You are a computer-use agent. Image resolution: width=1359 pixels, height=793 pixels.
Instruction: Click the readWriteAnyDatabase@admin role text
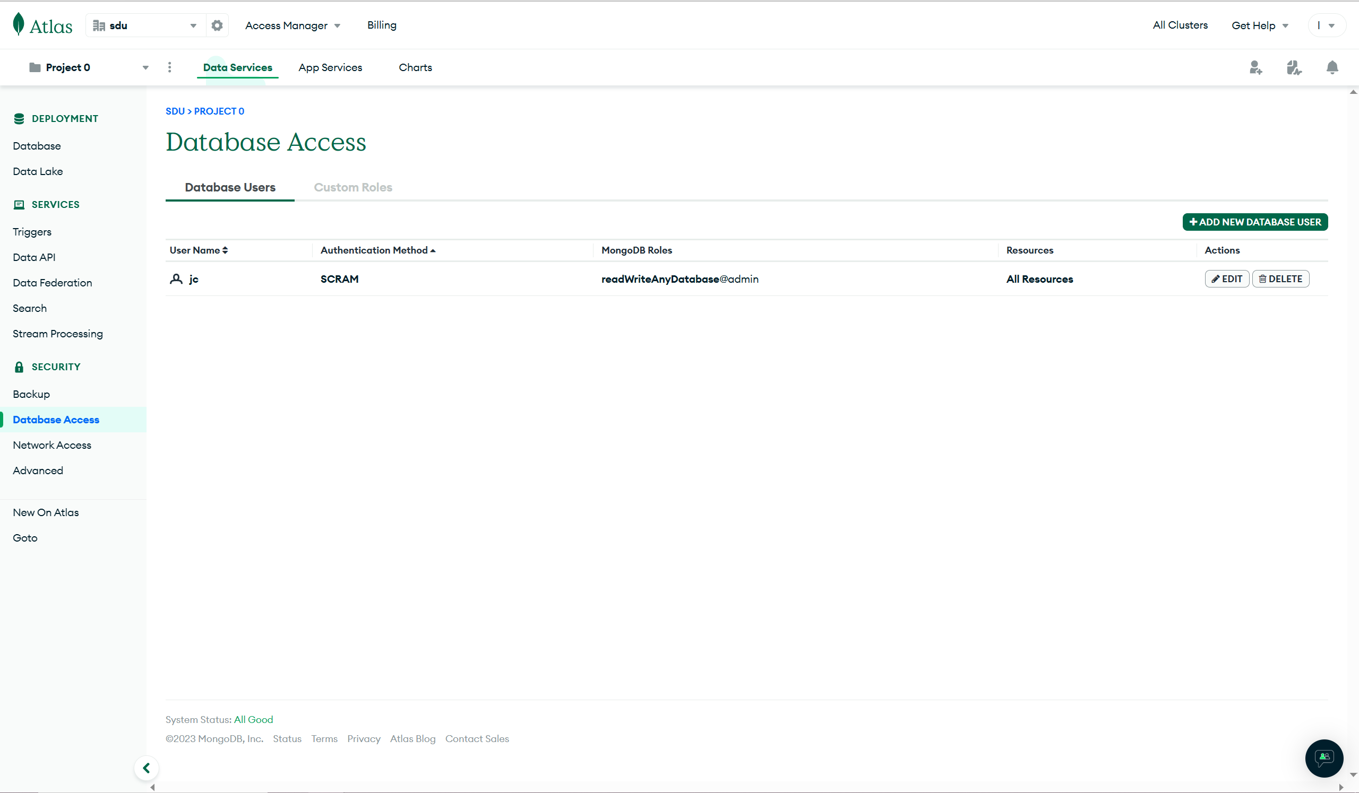[x=679, y=279]
